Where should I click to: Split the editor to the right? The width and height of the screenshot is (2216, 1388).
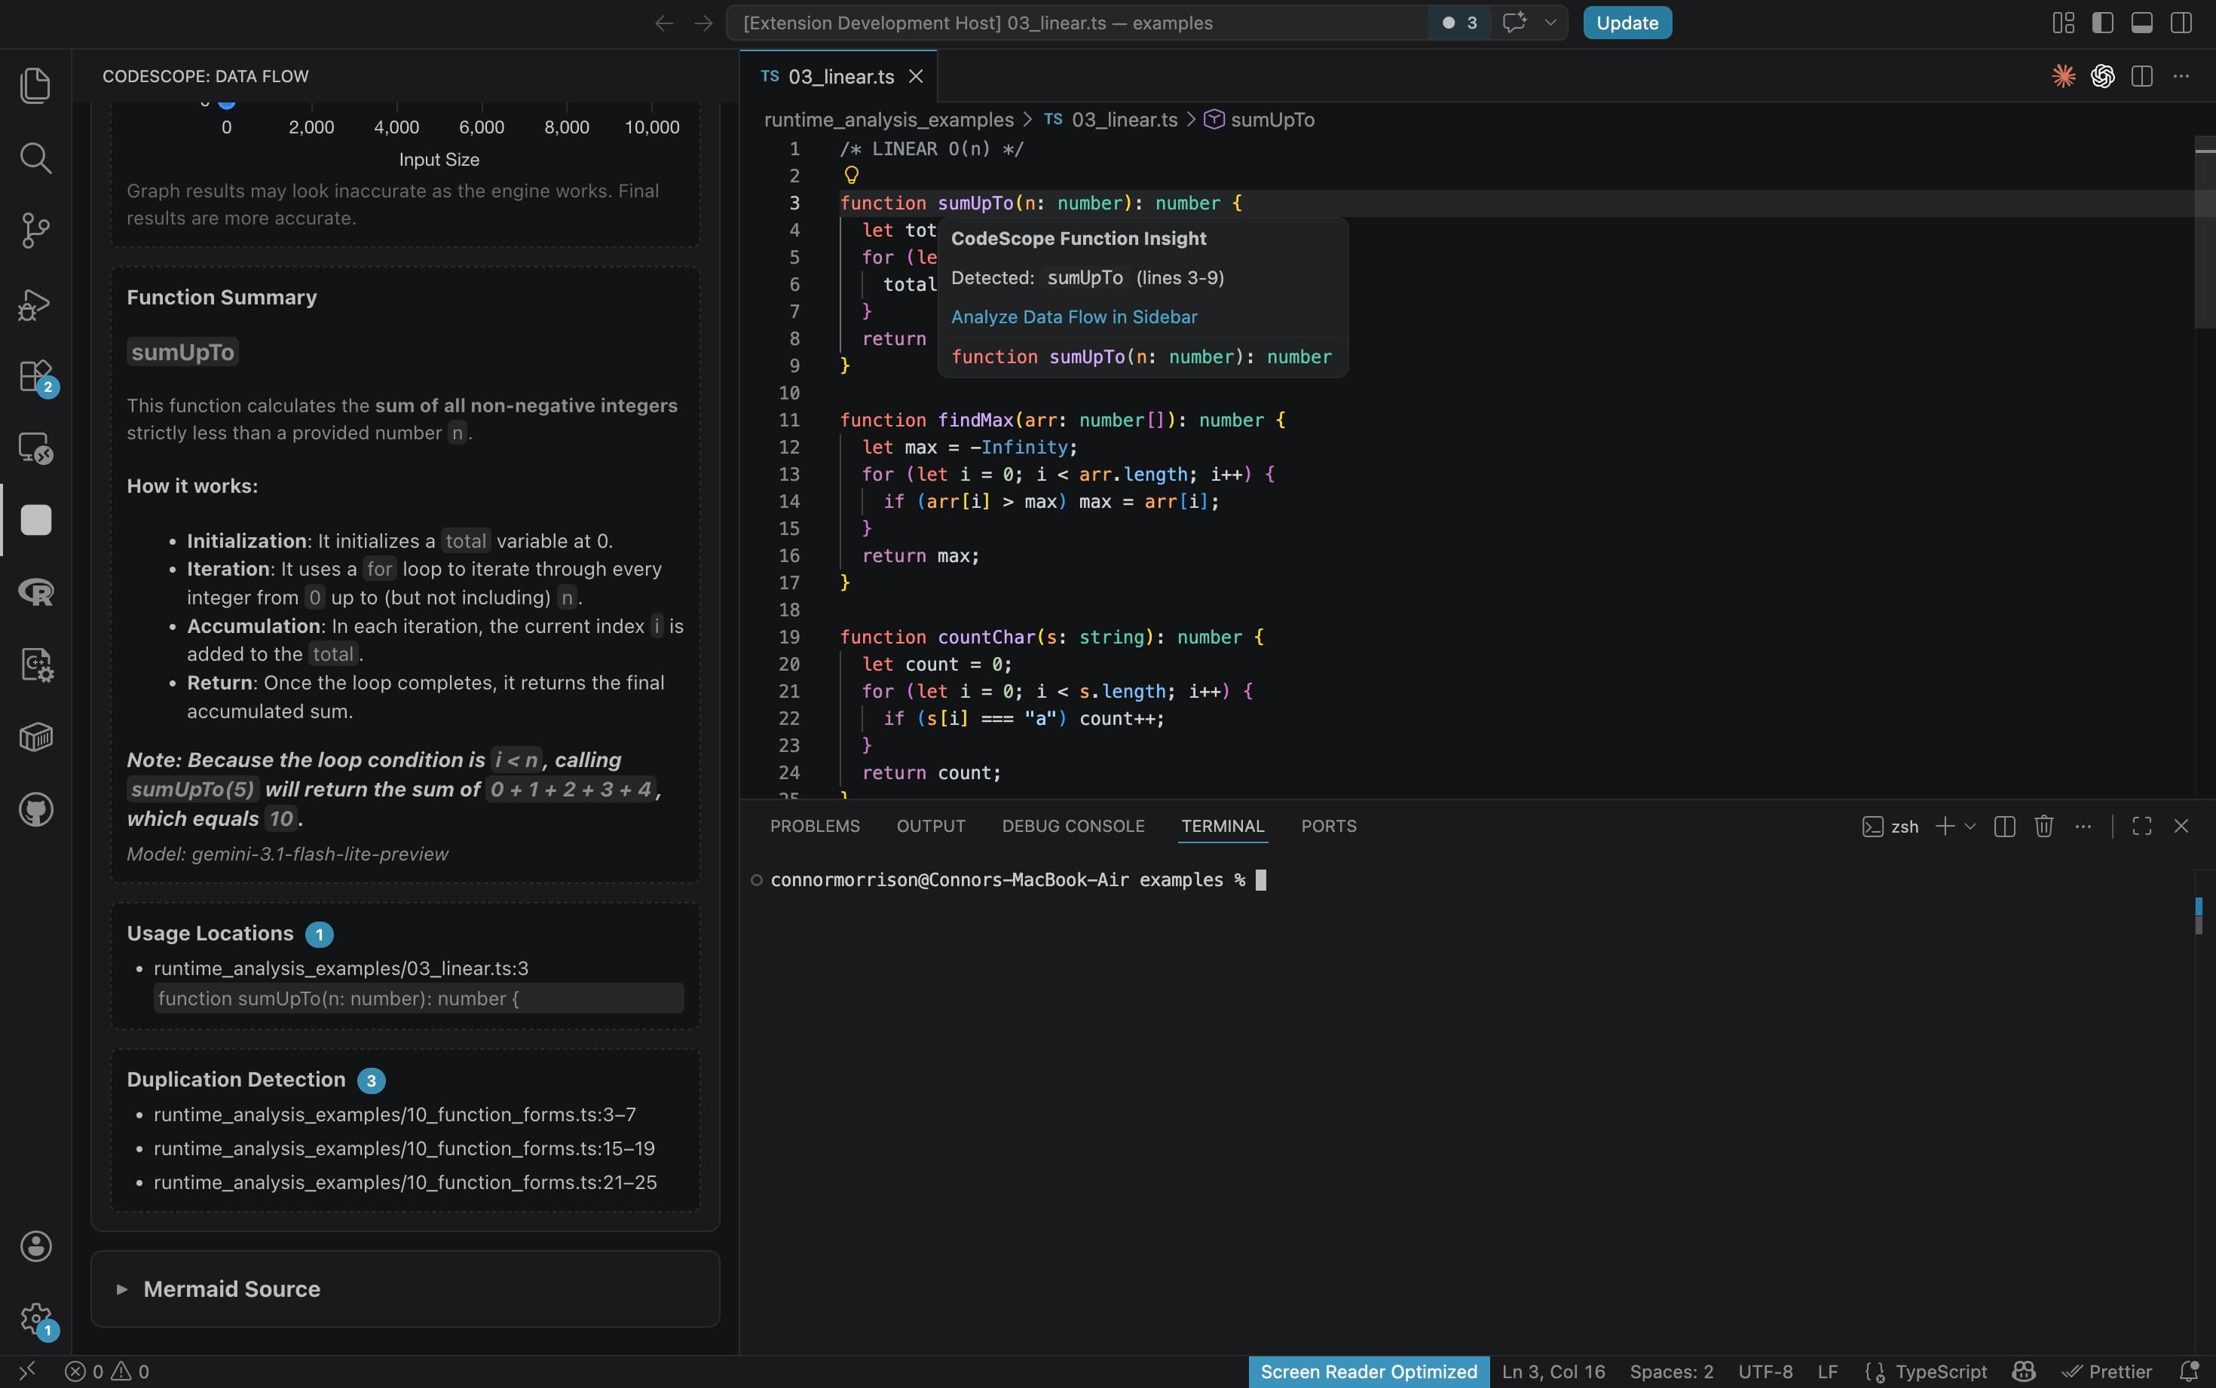tap(2141, 76)
